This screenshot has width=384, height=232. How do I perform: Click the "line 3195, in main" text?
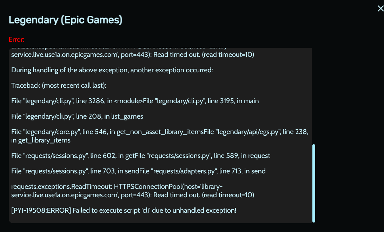(x=233, y=101)
